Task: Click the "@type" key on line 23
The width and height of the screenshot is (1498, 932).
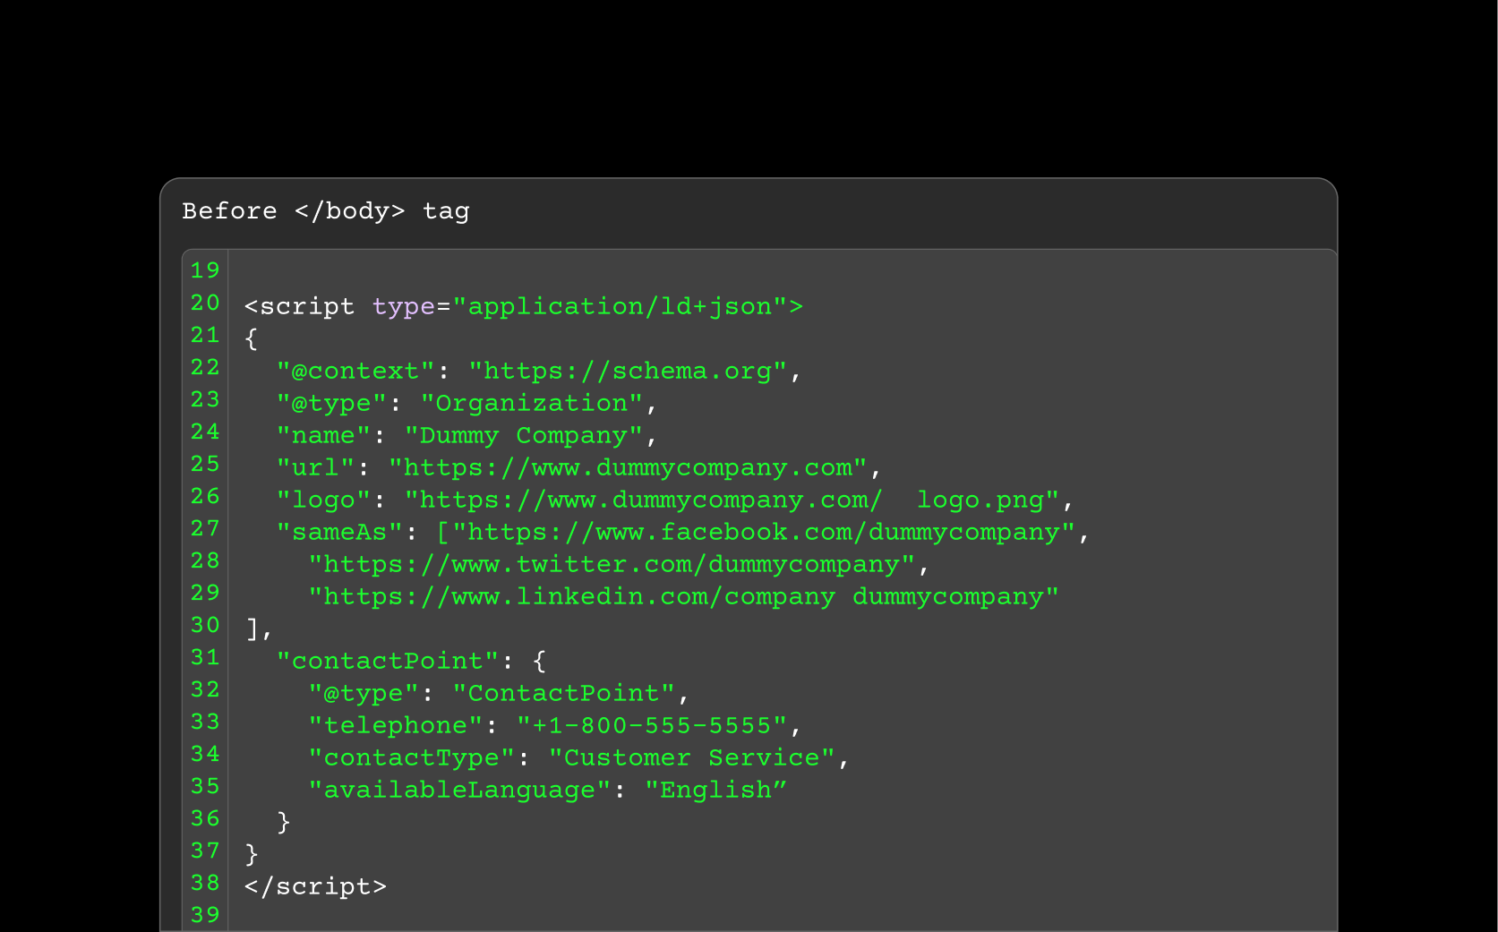Action: 331,404
